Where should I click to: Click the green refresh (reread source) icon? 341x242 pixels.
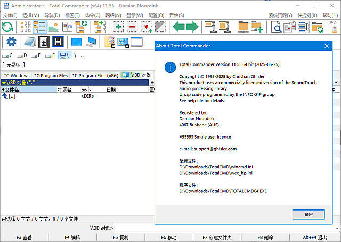[7, 27]
